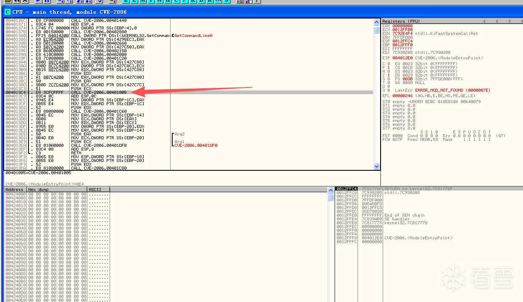Select the ADD ESP,8 instruction
The image size is (523, 302).
tap(83, 149)
